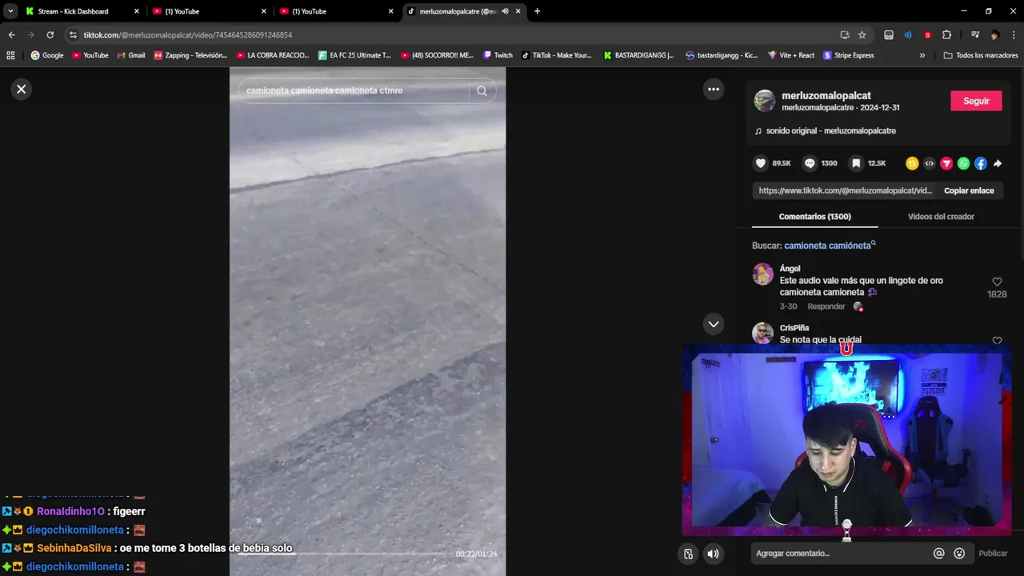Open the Chrome three-dot menu

(x=1014, y=35)
